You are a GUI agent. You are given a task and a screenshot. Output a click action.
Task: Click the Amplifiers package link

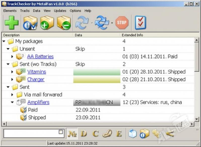pos(38,102)
